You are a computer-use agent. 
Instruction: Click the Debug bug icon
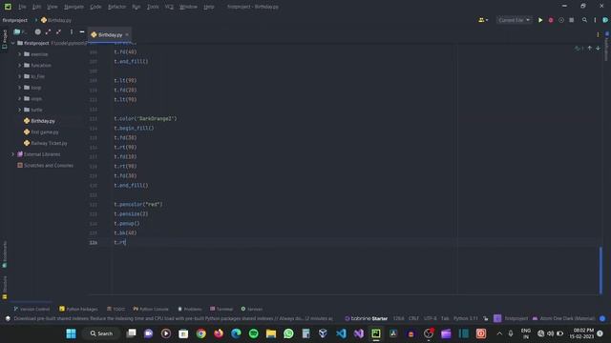551,20
